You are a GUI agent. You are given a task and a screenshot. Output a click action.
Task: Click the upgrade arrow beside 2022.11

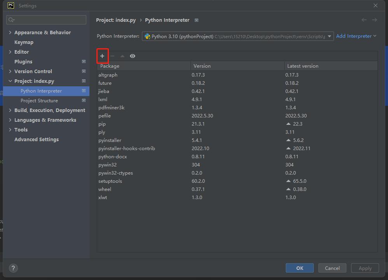pos(288,148)
